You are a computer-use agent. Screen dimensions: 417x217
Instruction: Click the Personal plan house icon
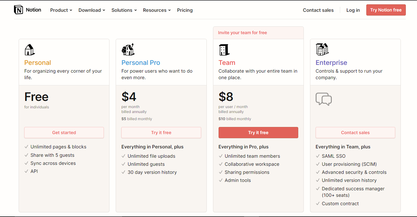point(30,50)
